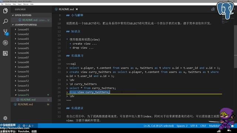Click the sync changes icon in status bar
The height and width of the screenshot is (133, 237).
pyautogui.click(x=19, y=126)
